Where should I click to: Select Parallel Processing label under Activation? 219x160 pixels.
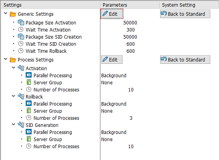[53, 76]
